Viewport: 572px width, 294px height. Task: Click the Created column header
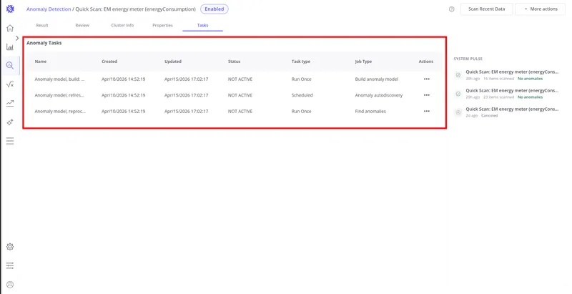[x=109, y=62]
